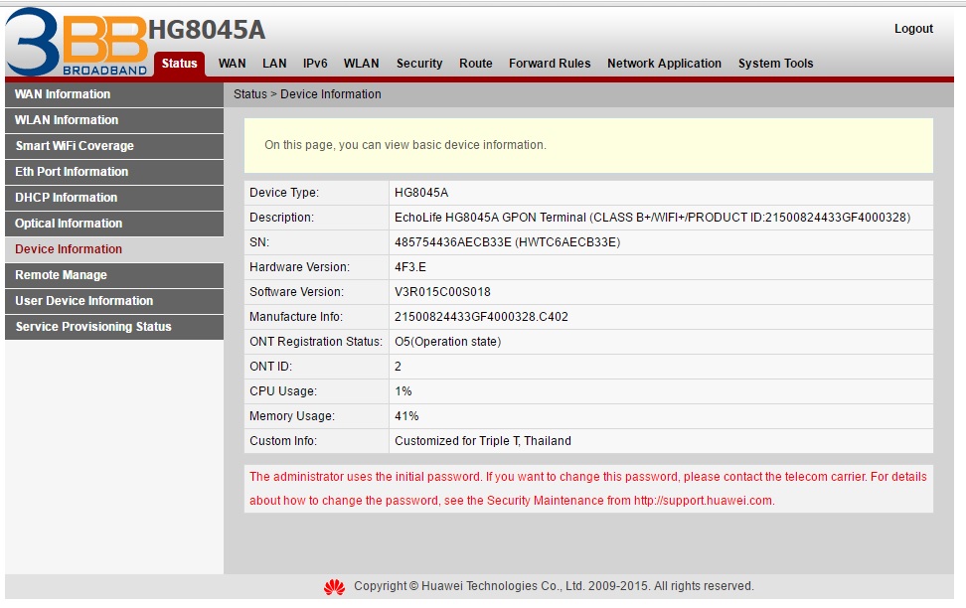The height and width of the screenshot is (608, 966).
Task: Switch to the WAN tab
Action: pyautogui.click(x=232, y=64)
